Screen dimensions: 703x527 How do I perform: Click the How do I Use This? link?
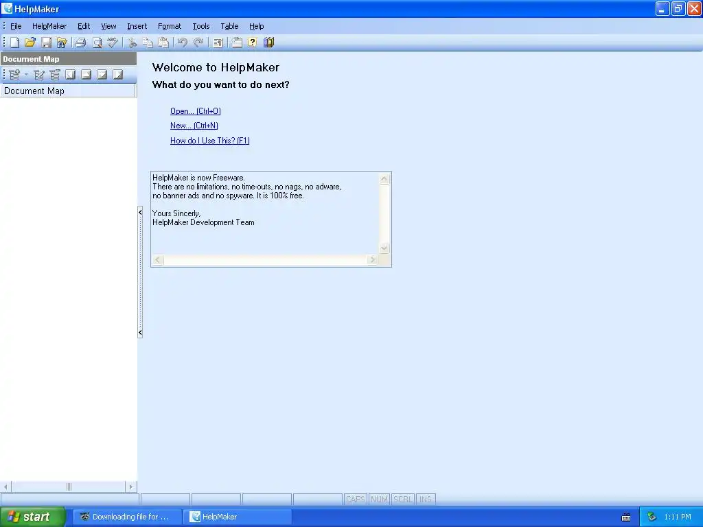[210, 141]
